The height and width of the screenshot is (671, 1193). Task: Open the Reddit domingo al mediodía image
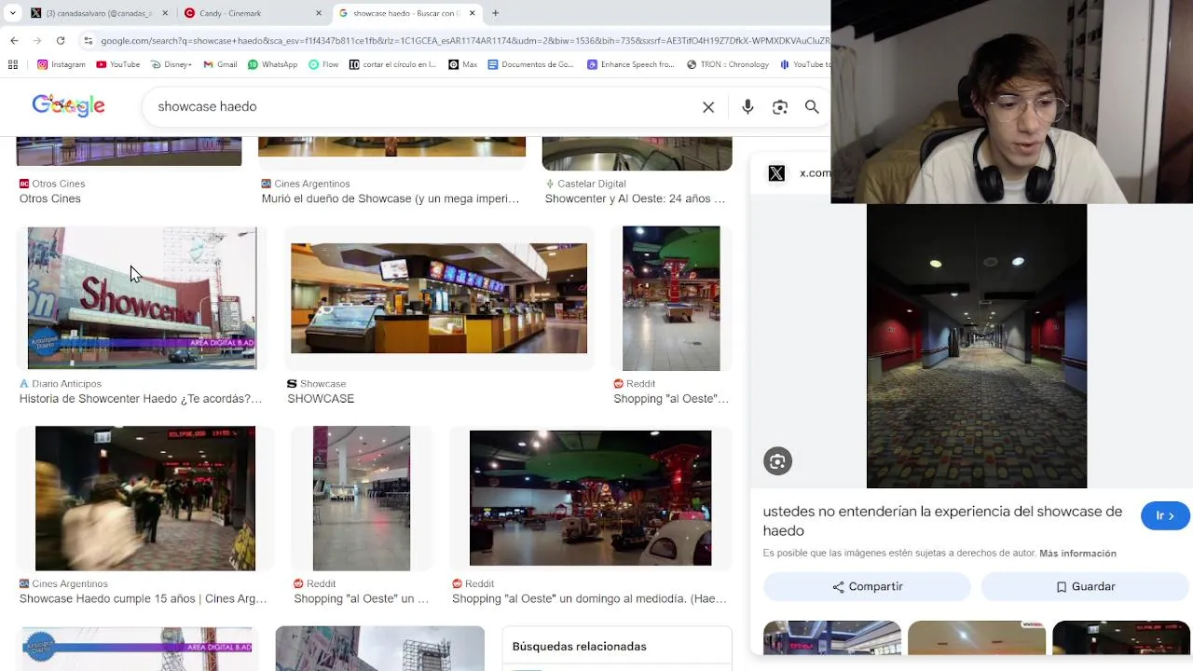[590, 498]
